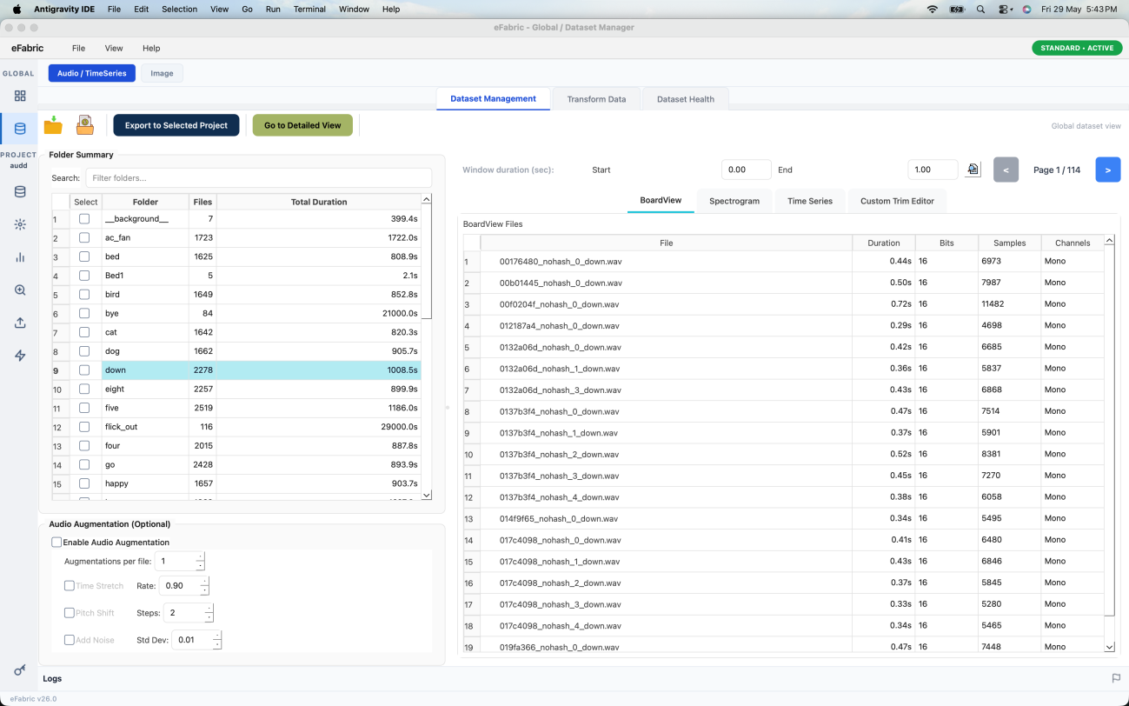Image resolution: width=1129 pixels, height=706 pixels.
Task: Open the Terminal menu in menu bar
Action: point(309,9)
